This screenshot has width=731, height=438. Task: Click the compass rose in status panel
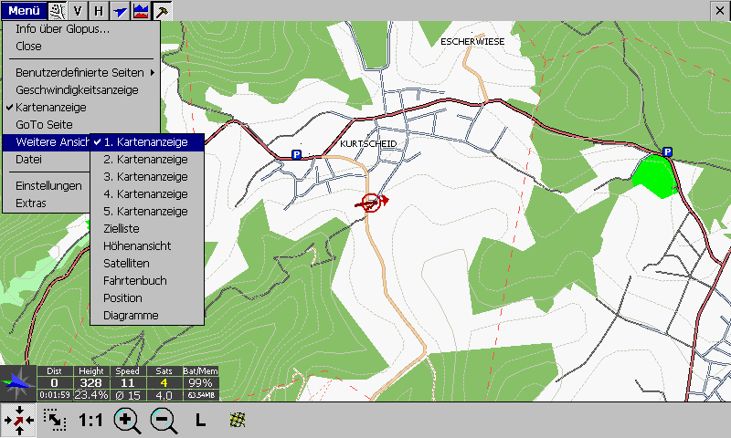coord(18,383)
